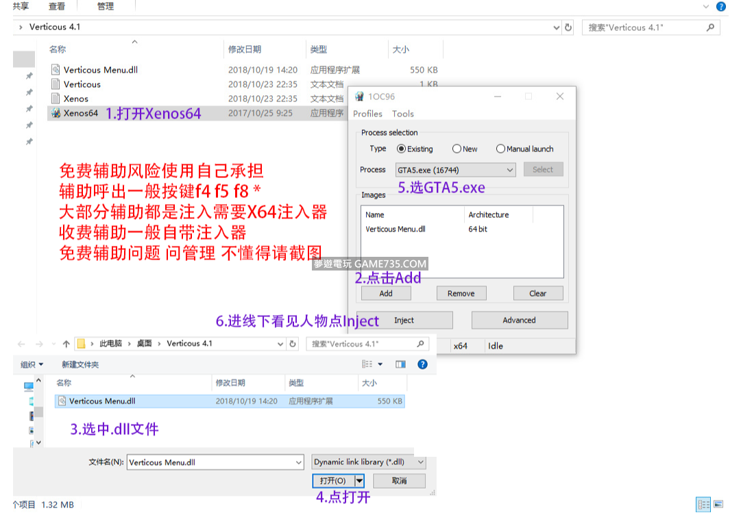
Task: Expand the dialog address bar dropdown
Action: [280, 344]
